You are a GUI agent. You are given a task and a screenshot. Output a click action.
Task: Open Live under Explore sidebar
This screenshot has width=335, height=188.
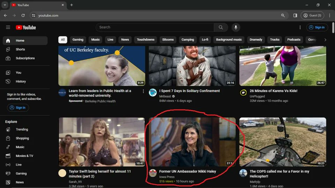point(25,165)
